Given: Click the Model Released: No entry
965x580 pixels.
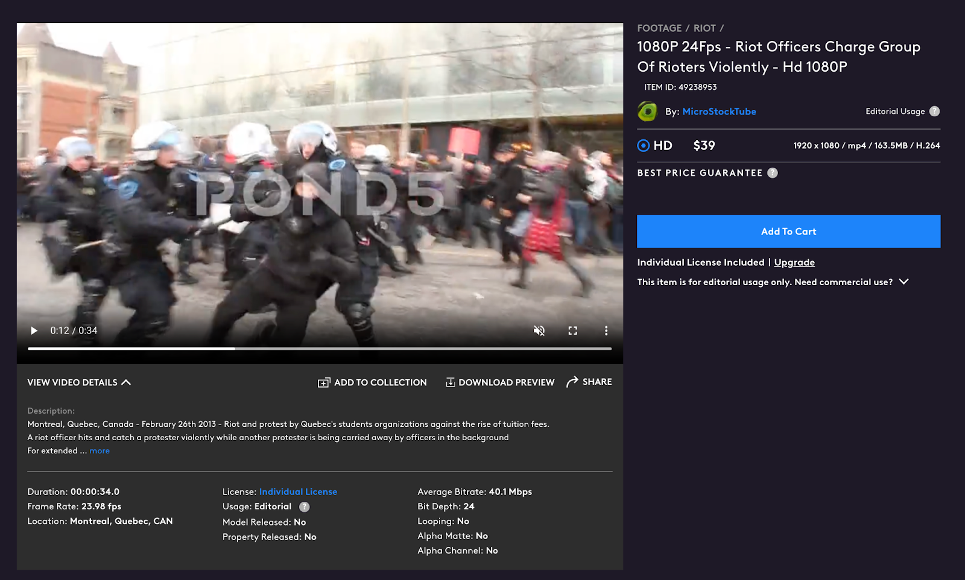Looking at the screenshot, I should (264, 522).
